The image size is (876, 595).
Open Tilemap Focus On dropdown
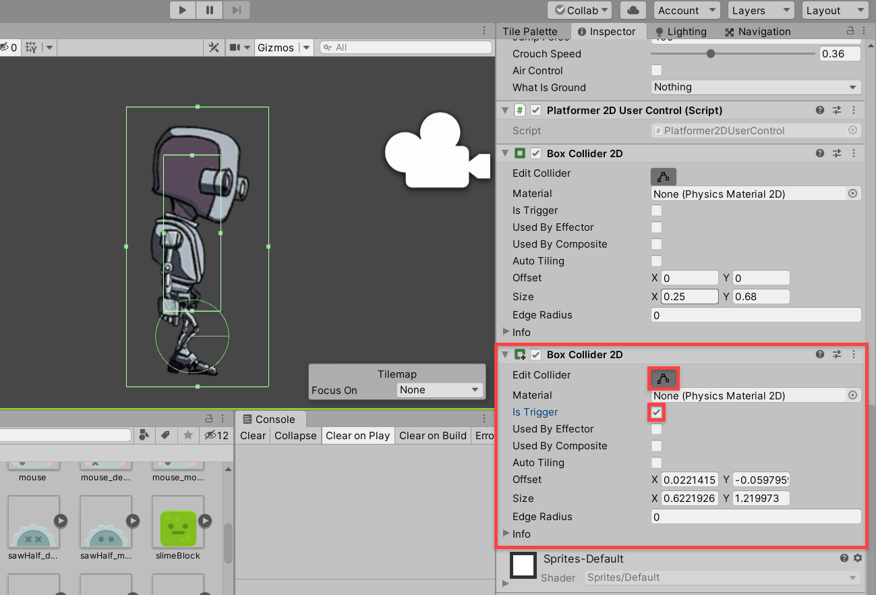(439, 390)
